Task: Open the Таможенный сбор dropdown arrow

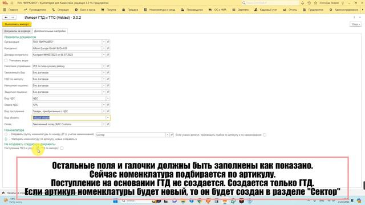Action: click(x=104, y=72)
